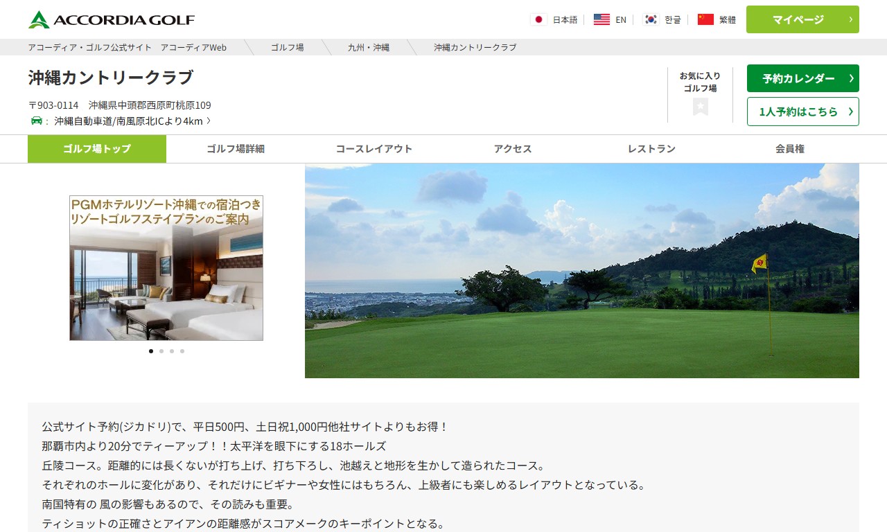Viewport: 887px width, 532px height.
Task: Click the Accordia Golf logo
Action: coord(112,19)
